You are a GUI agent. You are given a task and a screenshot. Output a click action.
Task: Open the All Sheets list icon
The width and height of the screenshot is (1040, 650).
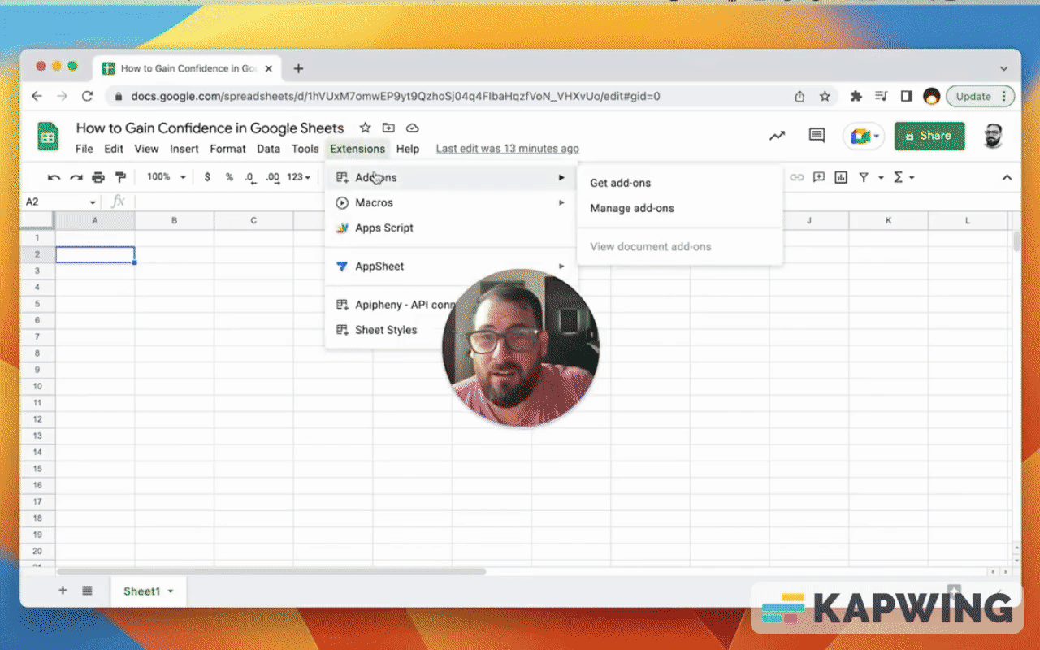click(87, 591)
